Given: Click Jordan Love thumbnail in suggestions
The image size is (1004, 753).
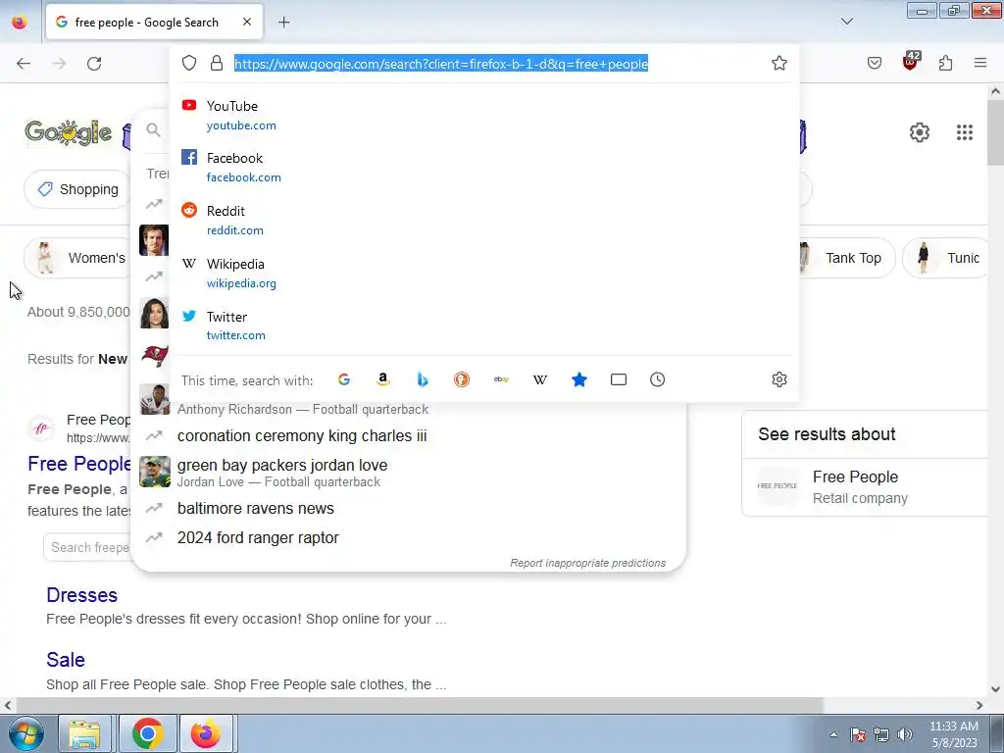Looking at the screenshot, I should (x=155, y=472).
